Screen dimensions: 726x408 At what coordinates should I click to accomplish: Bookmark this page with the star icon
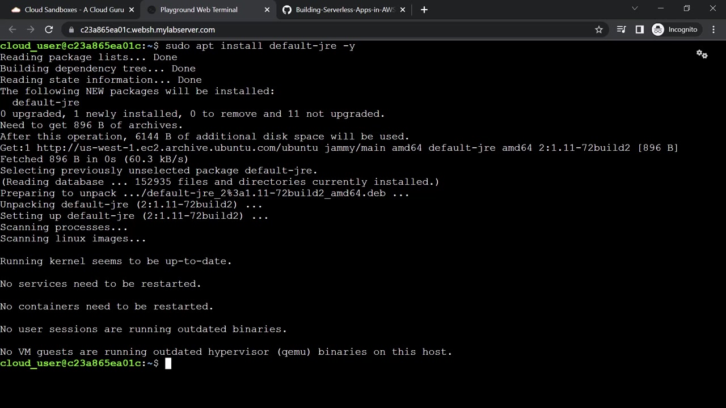tap(599, 29)
